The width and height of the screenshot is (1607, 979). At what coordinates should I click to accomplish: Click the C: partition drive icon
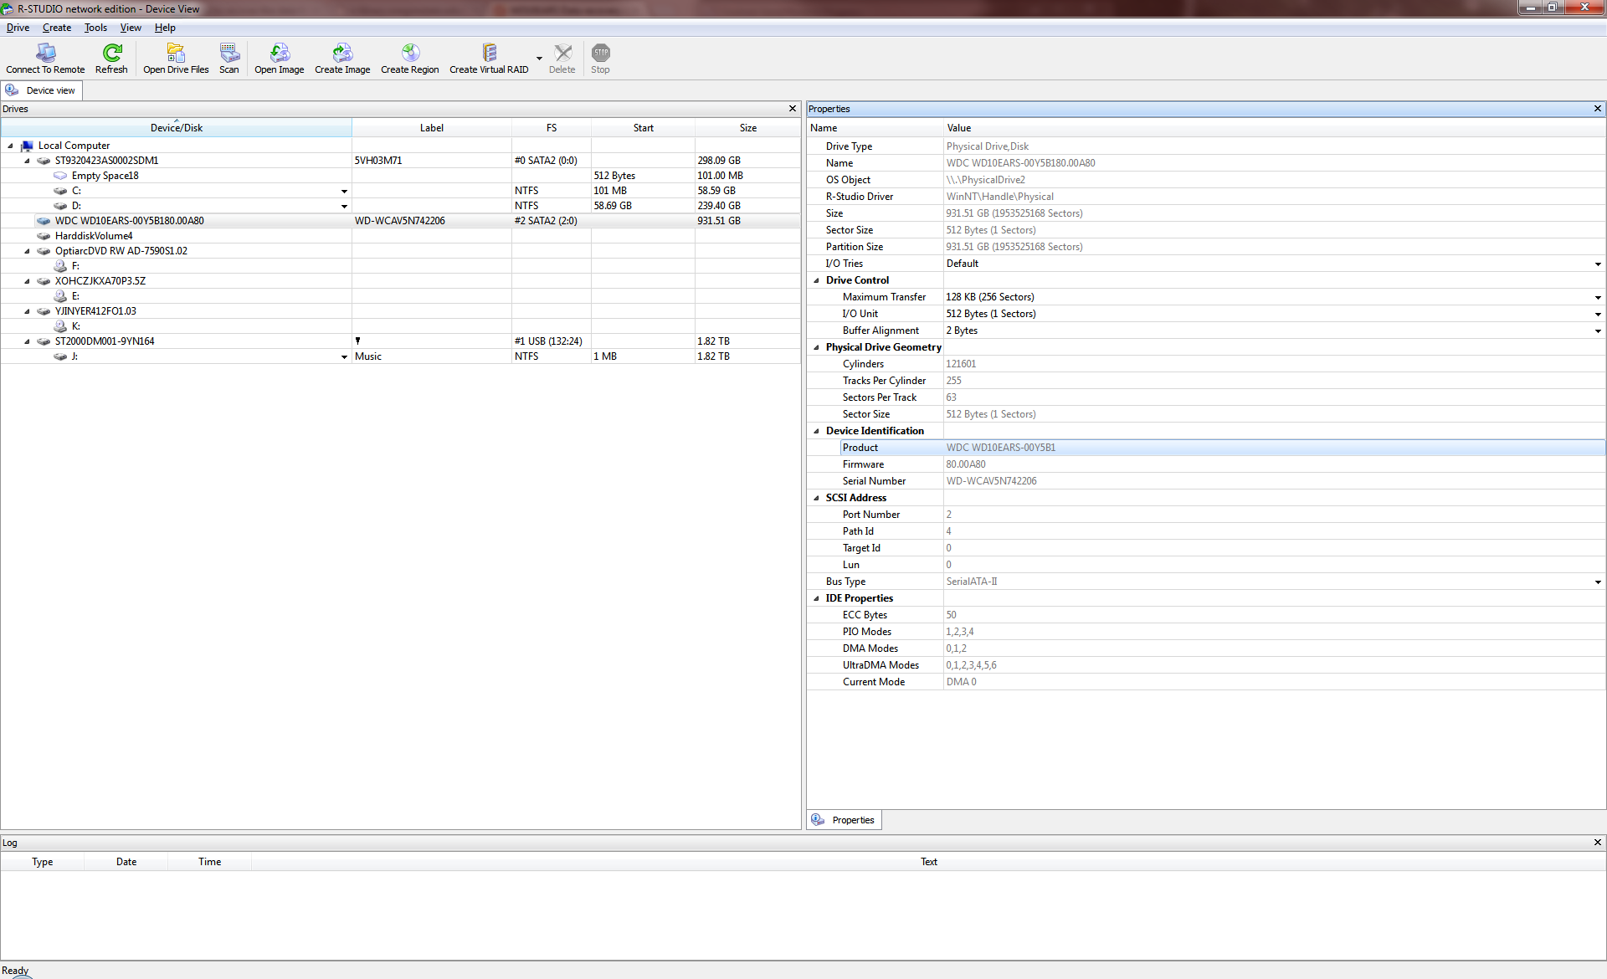60,191
